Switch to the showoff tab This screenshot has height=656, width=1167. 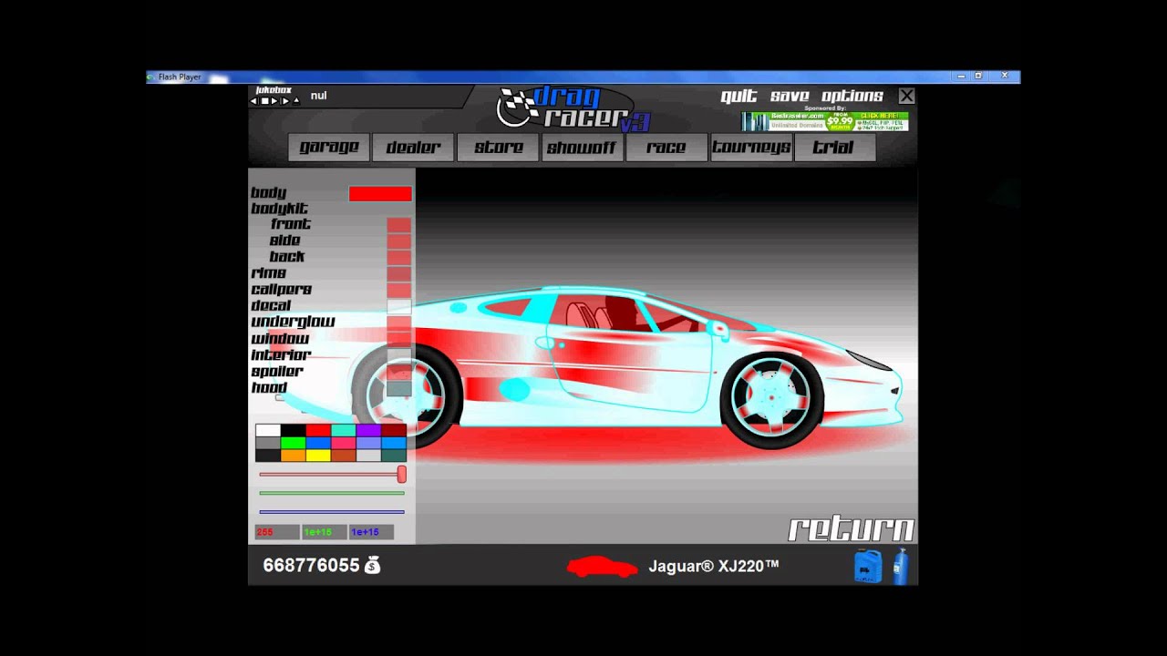click(582, 148)
